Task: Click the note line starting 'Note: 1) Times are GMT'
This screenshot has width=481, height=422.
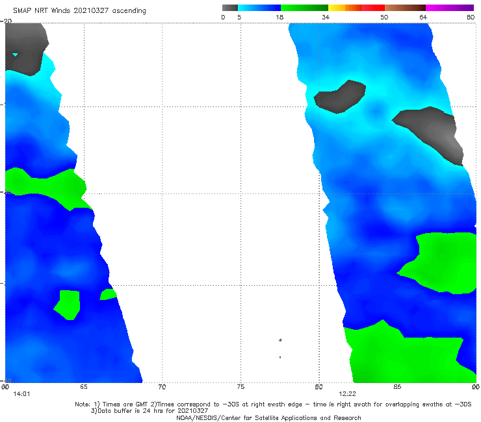Action: click(273, 404)
